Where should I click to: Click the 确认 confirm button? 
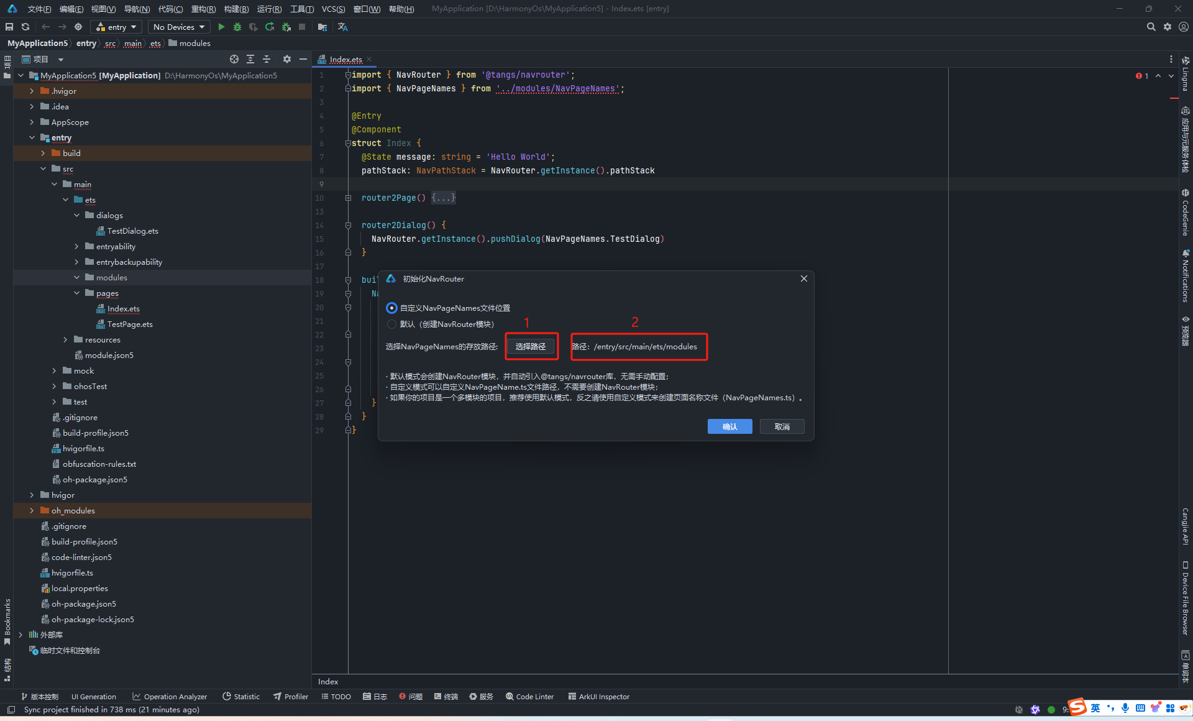click(729, 426)
